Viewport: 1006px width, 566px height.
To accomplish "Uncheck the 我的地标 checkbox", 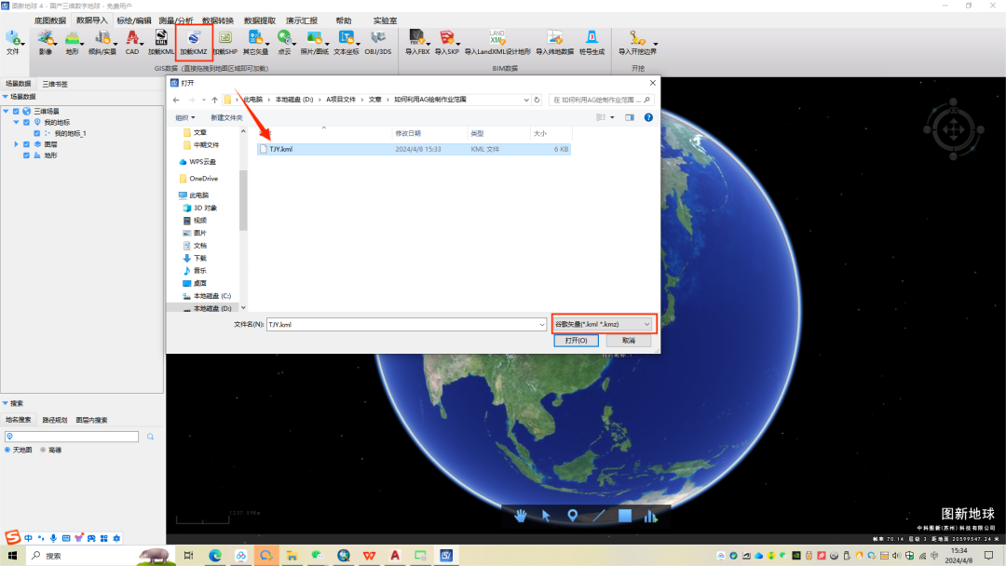I will click(26, 123).
